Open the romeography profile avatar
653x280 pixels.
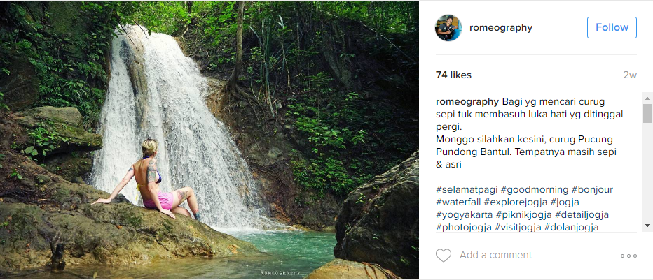click(448, 28)
